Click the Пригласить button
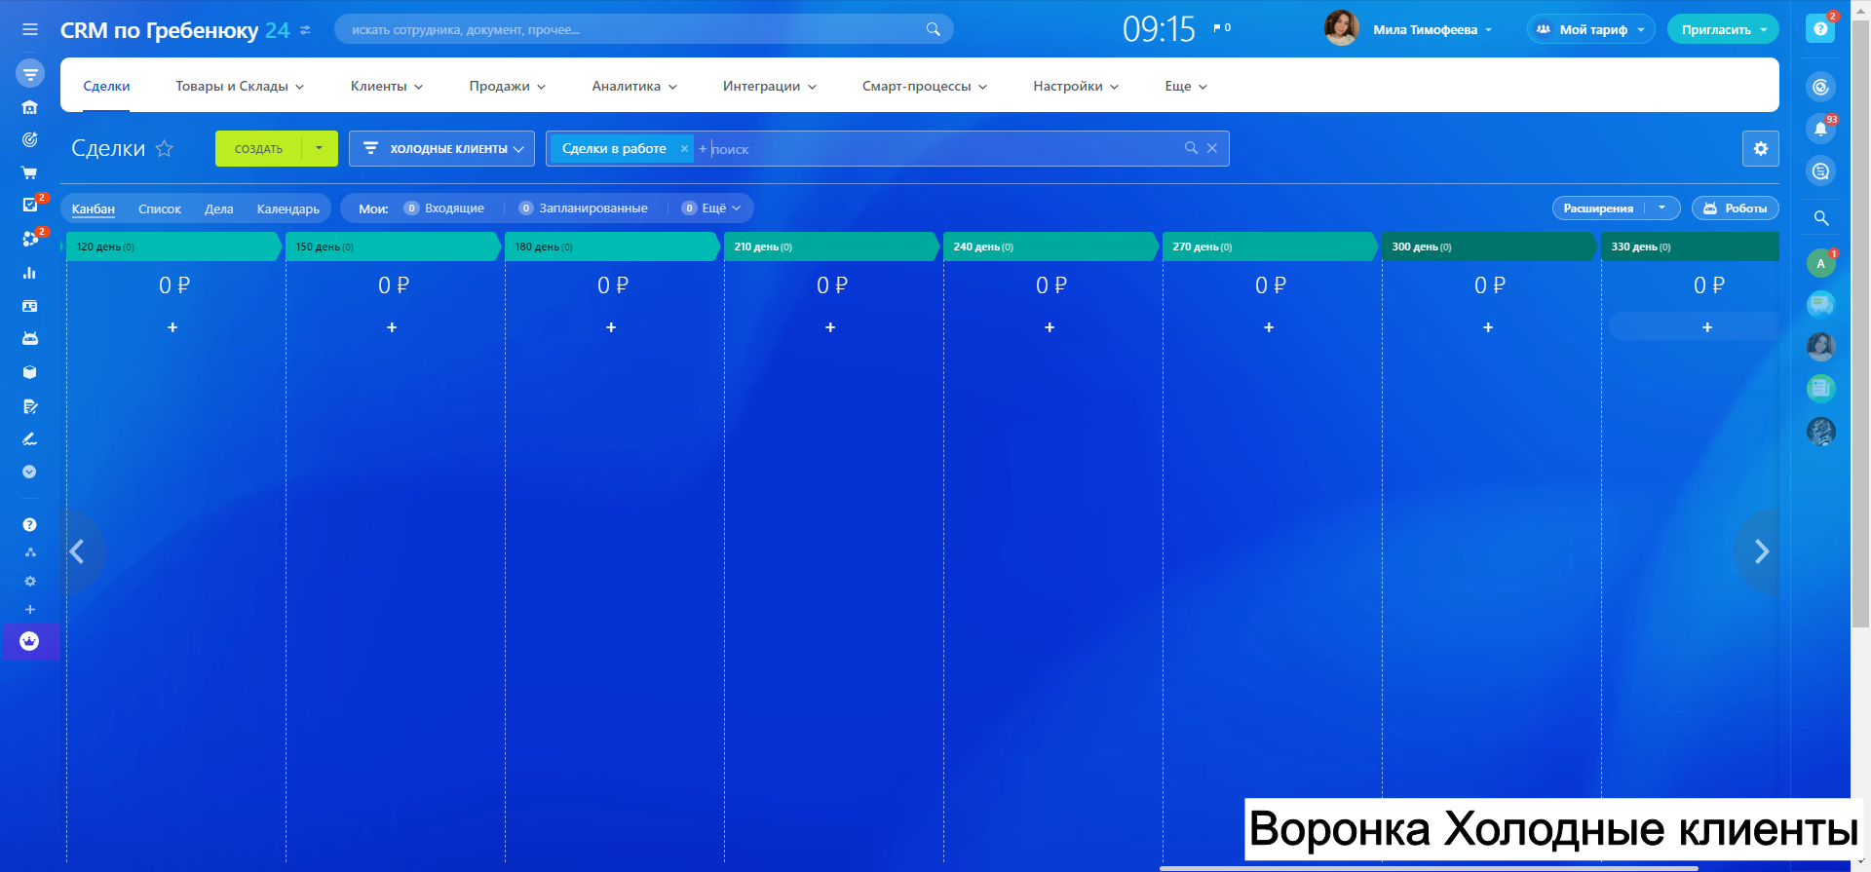The width and height of the screenshot is (1871, 872). tap(1723, 29)
